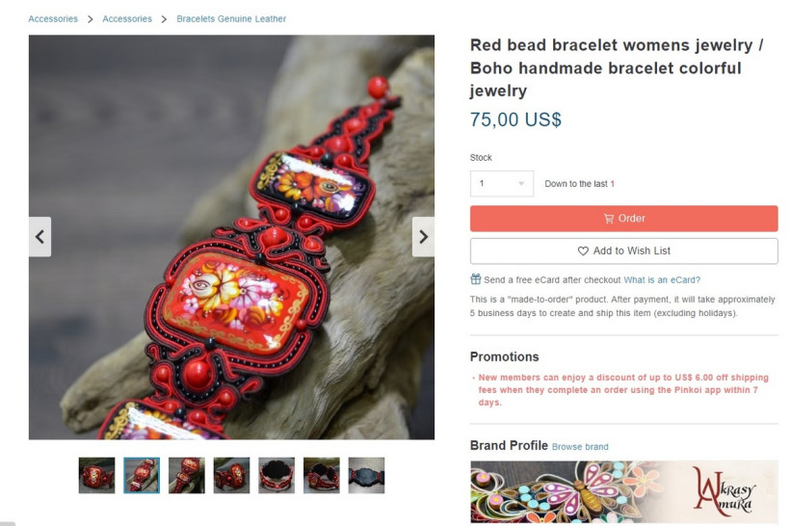Open Bracelets Genuine Leather breadcrumb category
The width and height of the screenshot is (790, 526).
click(x=231, y=18)
